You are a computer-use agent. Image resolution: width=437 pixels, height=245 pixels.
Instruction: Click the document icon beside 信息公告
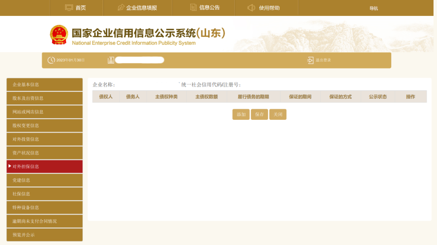click(x=193, y=7)
